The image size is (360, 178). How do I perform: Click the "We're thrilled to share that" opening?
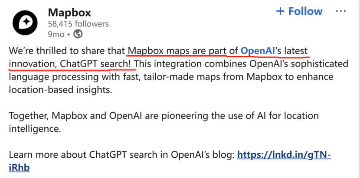[x=67, y=51]
